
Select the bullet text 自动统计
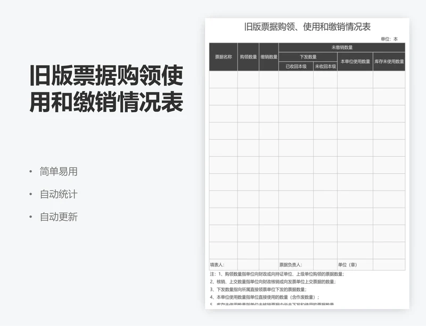[x=59, y=194]
